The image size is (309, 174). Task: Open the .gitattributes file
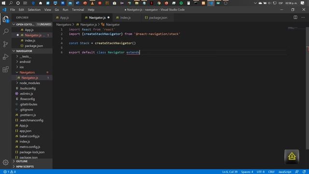pyautogui.click(x=32, y=104)
